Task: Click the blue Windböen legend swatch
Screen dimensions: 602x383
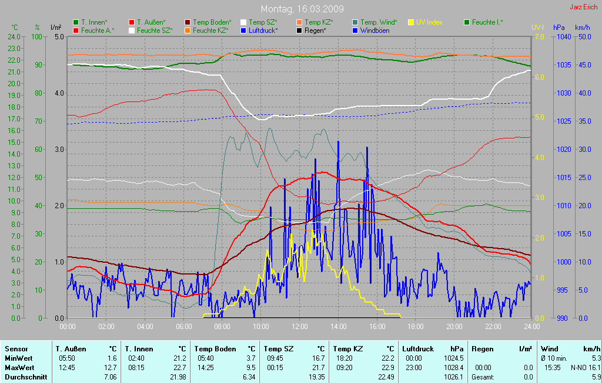Action: click(355, 30)
